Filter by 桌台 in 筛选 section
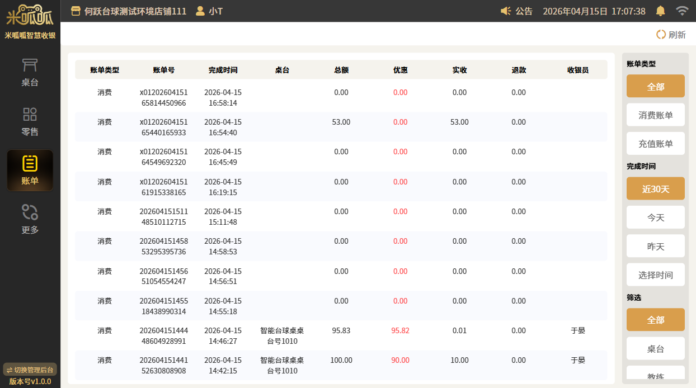696x388 pixels. click(x=655, y=349)
